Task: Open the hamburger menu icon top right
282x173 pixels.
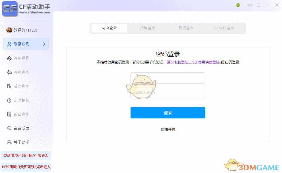Action: 259,5
